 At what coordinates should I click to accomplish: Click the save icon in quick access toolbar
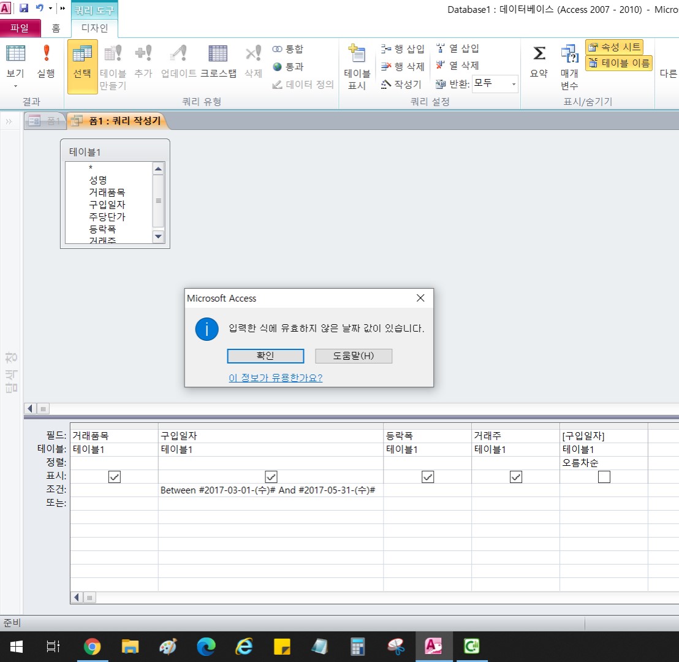click(x=24, y=9)
